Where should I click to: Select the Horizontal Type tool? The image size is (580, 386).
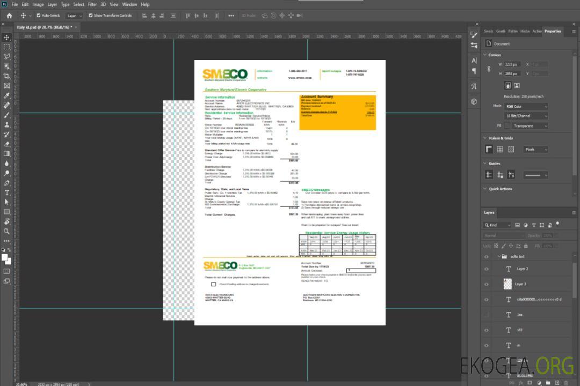(7, 192)
